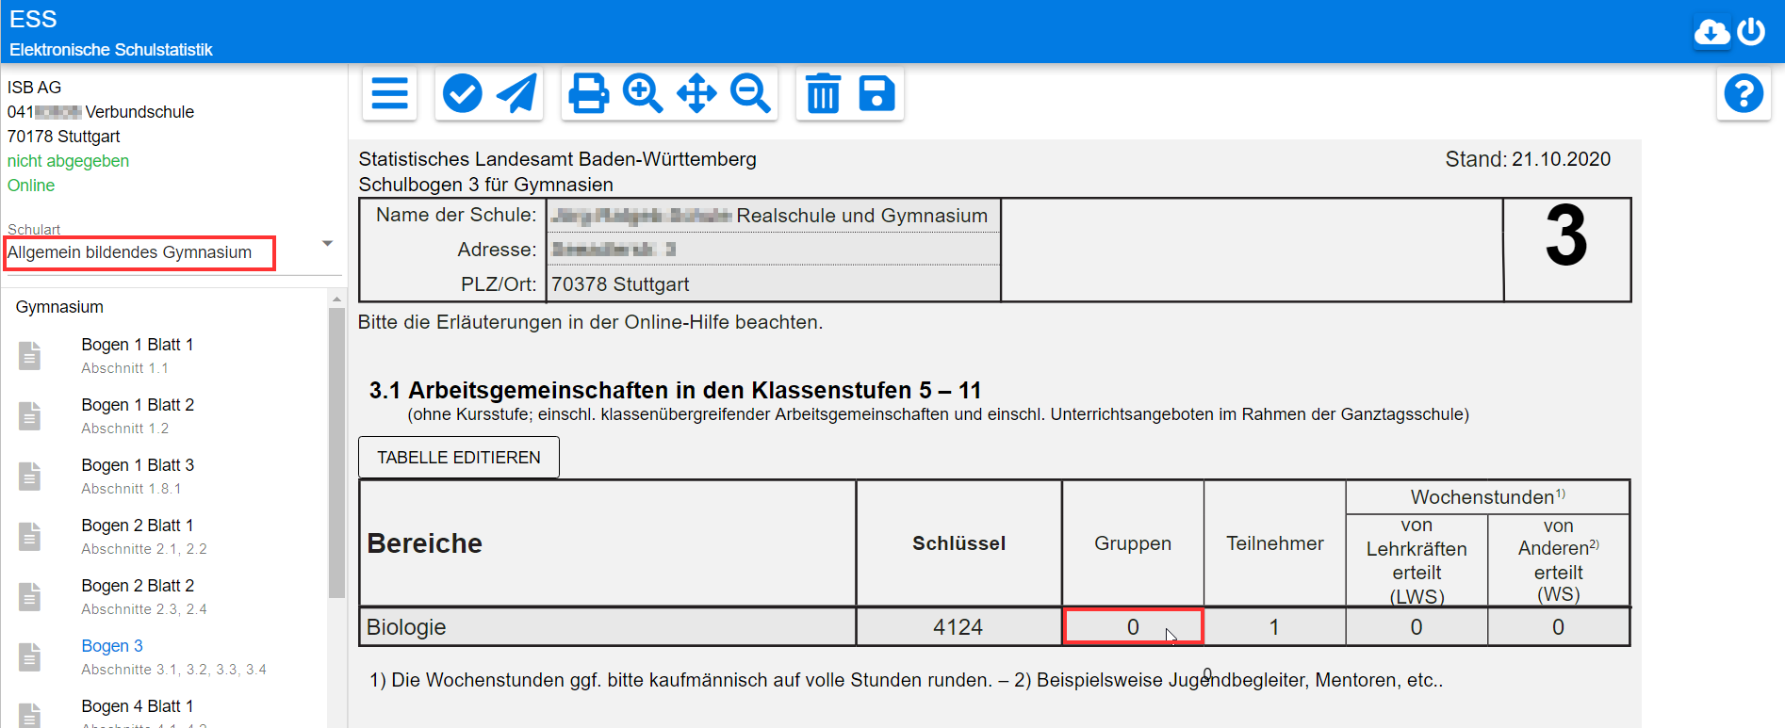Viewport: 1785px width, 728px height.
Task: Print the form using the printer icon
Action: [x=588, y=93]
